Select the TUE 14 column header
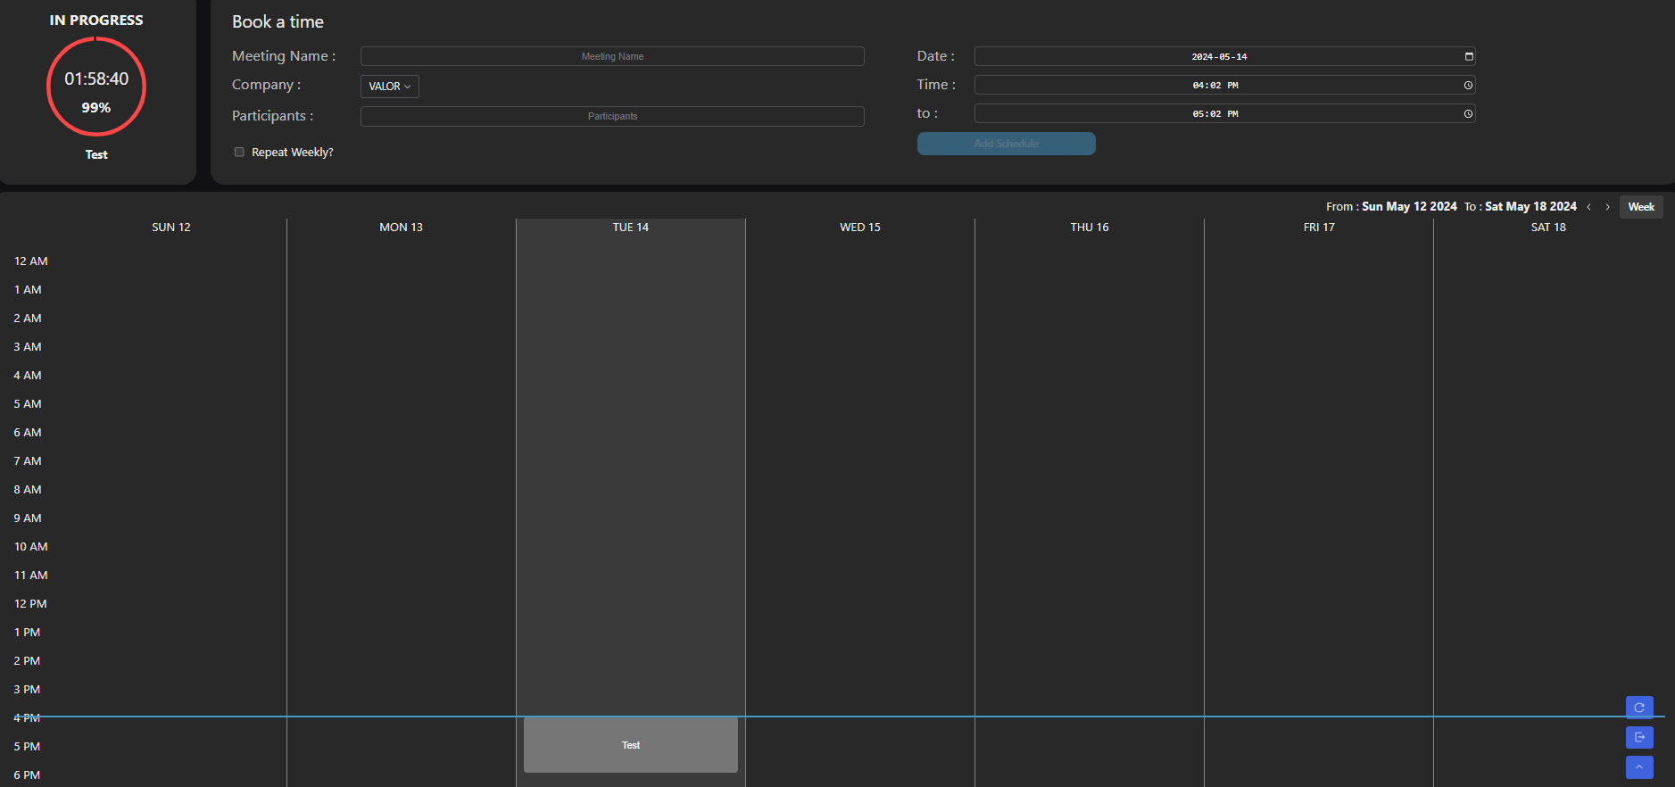The width and height of the screenshot is (1675, 787). 631,228
